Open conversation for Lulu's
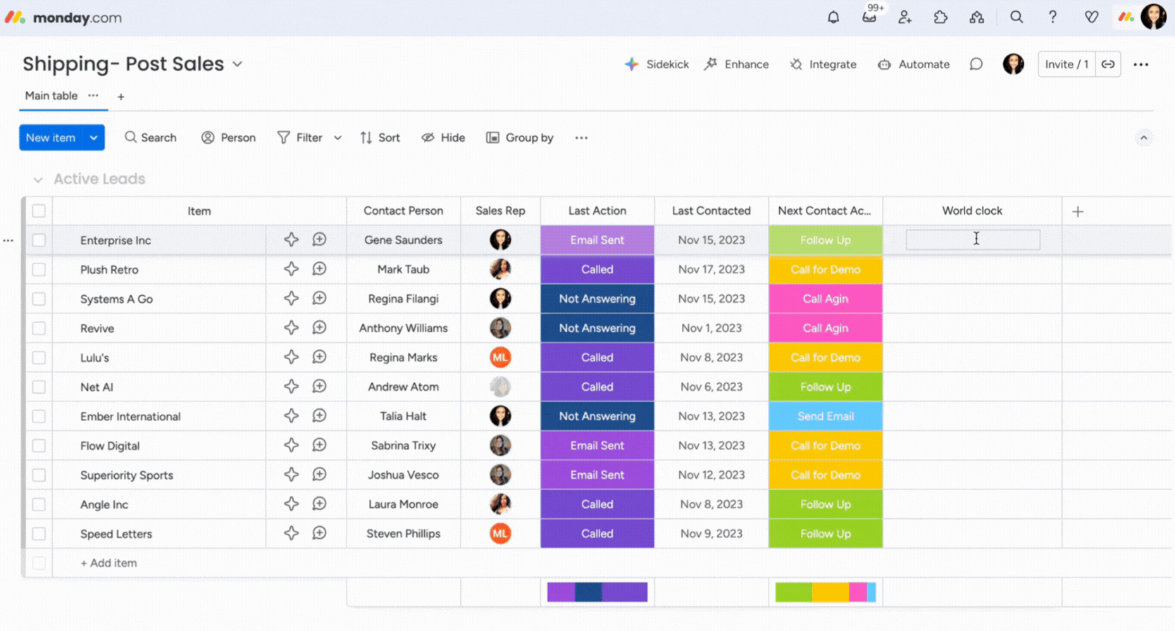Viewport: 1175px width, 631px height. coord(319,357)
